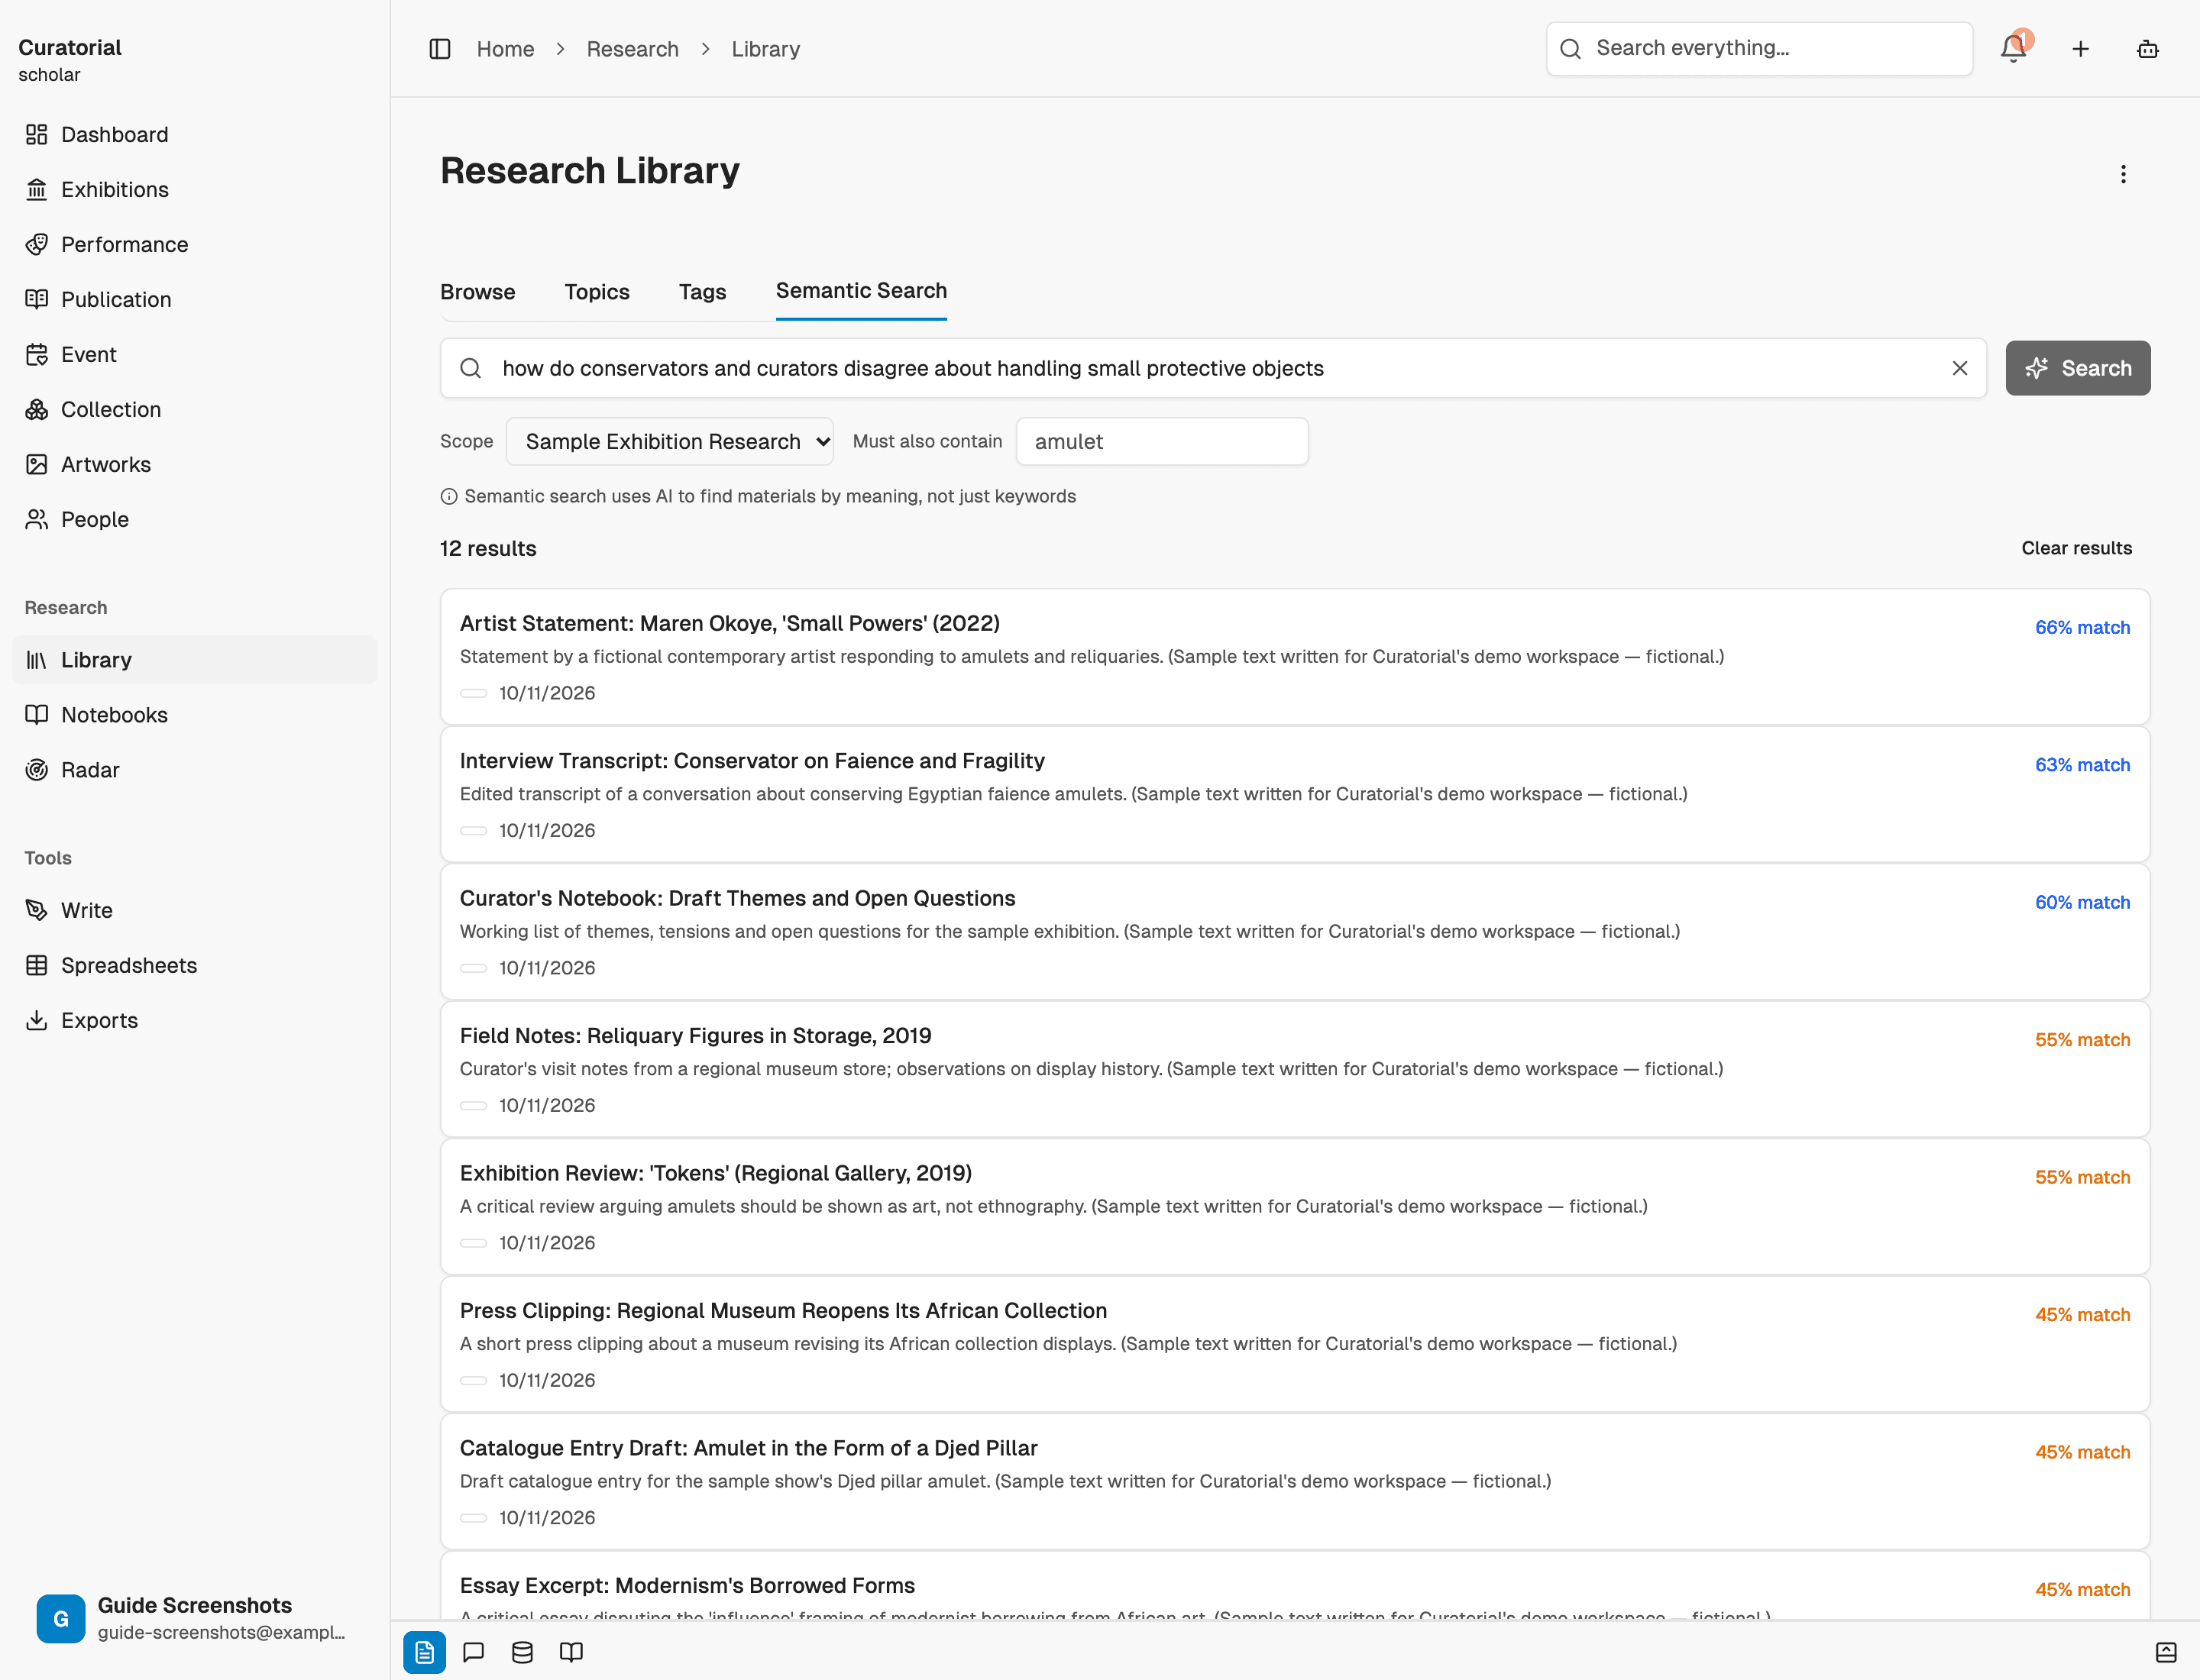Run the semantic Search button
Viewport: 2200px width, 1680px height.
pos(2078,368)
